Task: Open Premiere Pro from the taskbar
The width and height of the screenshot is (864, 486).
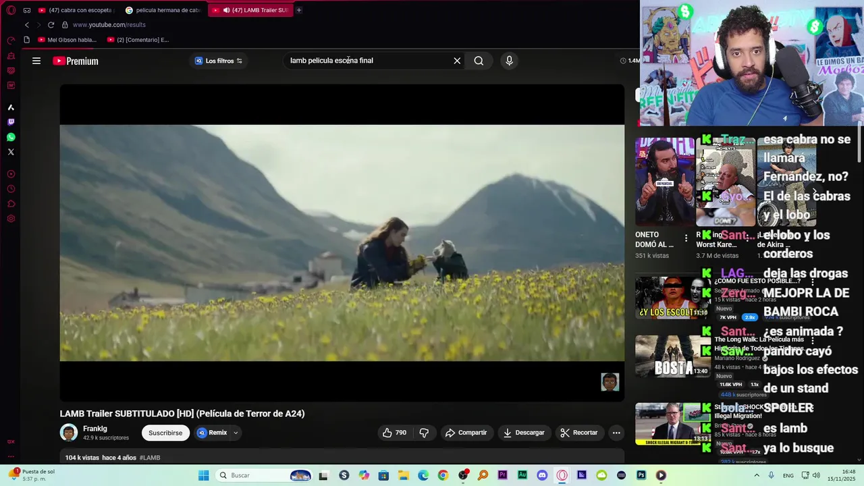Action: click(x=502, y=475)
